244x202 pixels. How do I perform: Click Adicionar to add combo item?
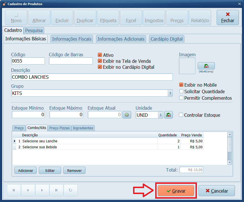click(26, 170)
